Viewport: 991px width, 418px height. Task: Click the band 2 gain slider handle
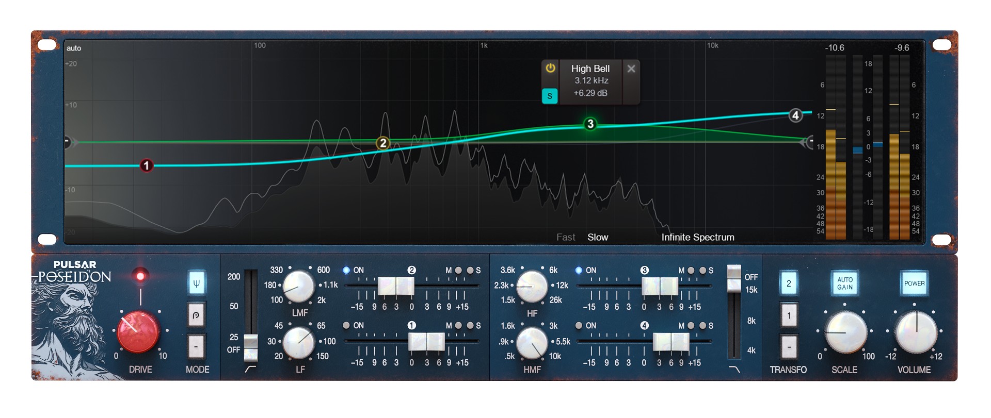(396, 286)
